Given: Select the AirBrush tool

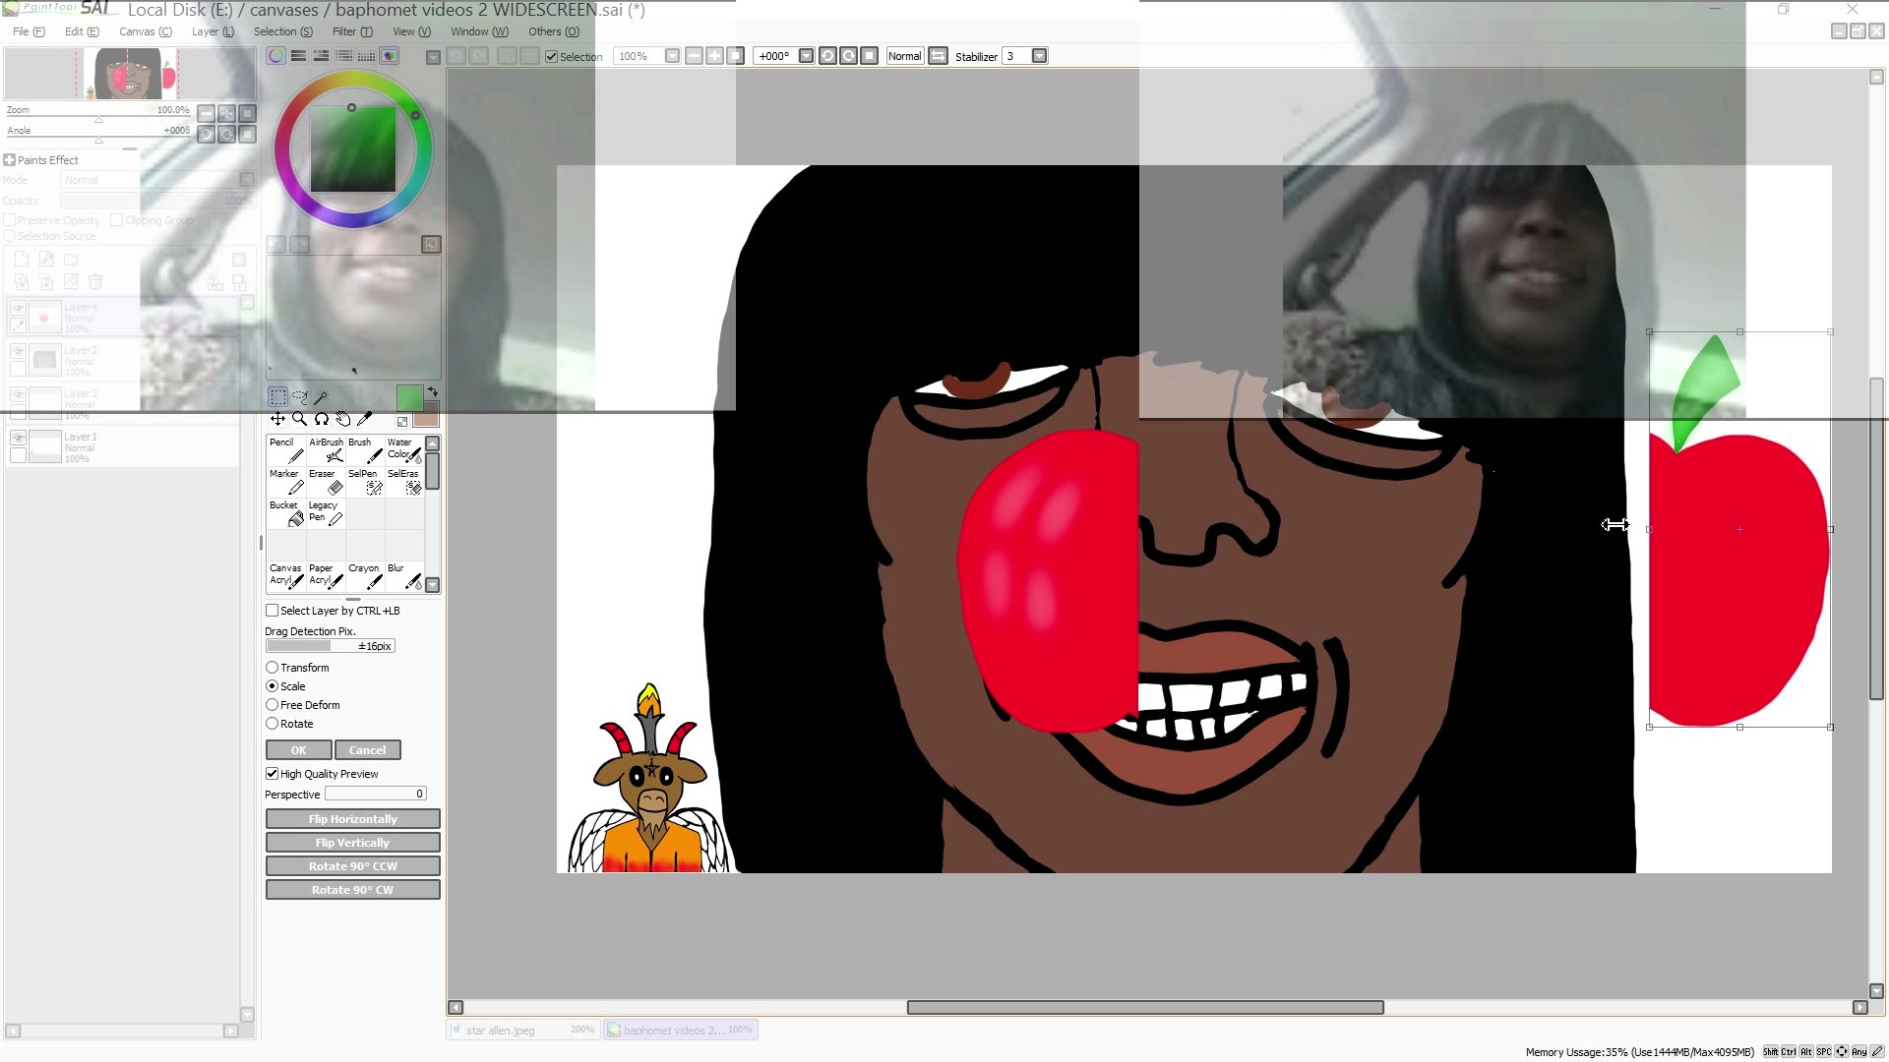Looking at the screenshot, I should [x=326, y=449].
